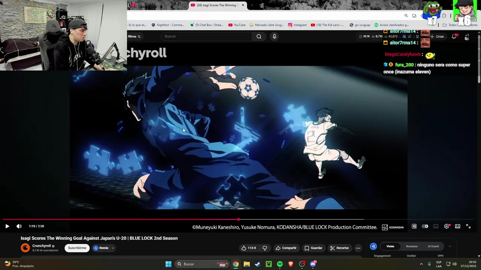Click the play button on the video
Viewport: 481px width, 270px height.
pyautogui.click(x=7, y=226)
